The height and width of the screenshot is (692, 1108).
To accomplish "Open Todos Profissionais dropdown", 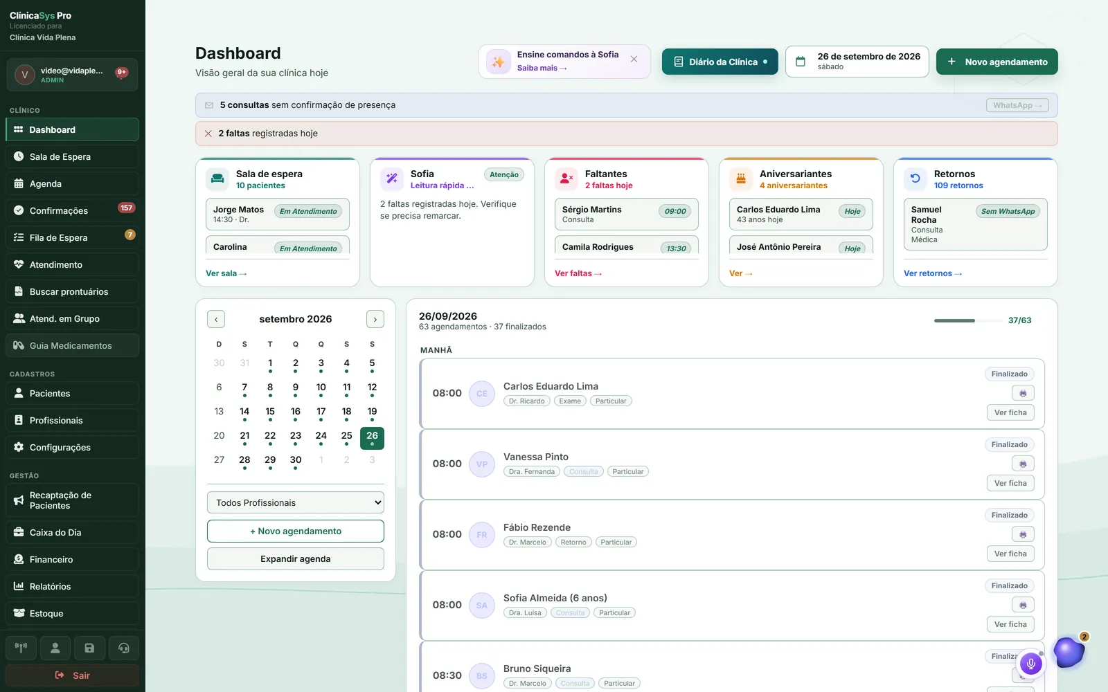I will pos(296,503).
